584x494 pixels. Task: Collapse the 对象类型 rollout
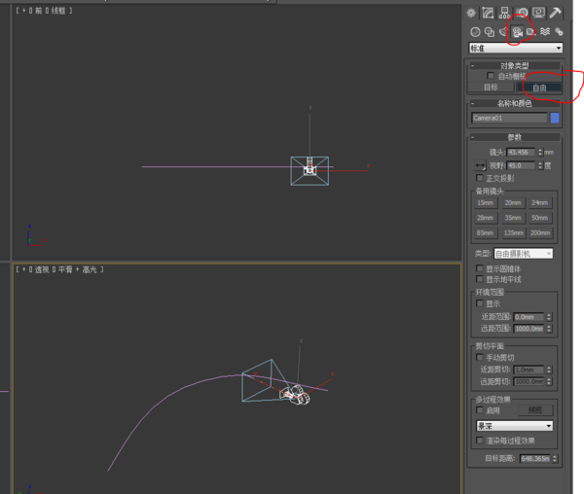pyautogui.click(x=514, y=66)
